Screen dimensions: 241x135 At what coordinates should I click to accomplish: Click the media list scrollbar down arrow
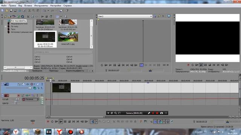[x=92, y=47]
